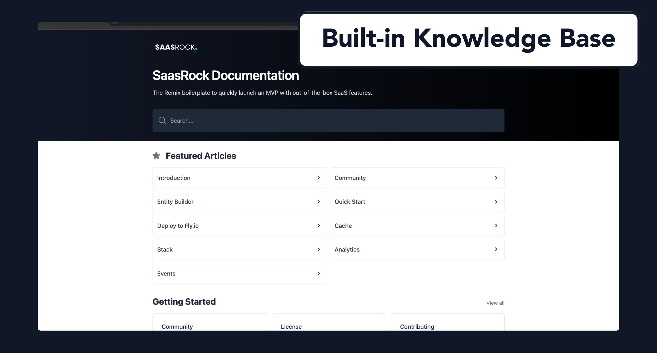The image size is (657, 353).
Task: Click the chevron on the Community article
Action: coord(496,178)
